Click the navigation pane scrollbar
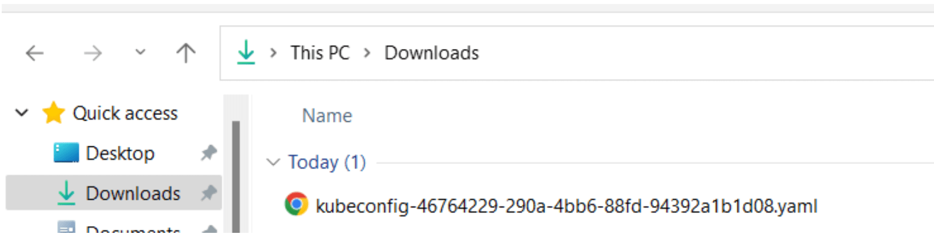This screenshot has height=234, width=934. tap(235, 171)
